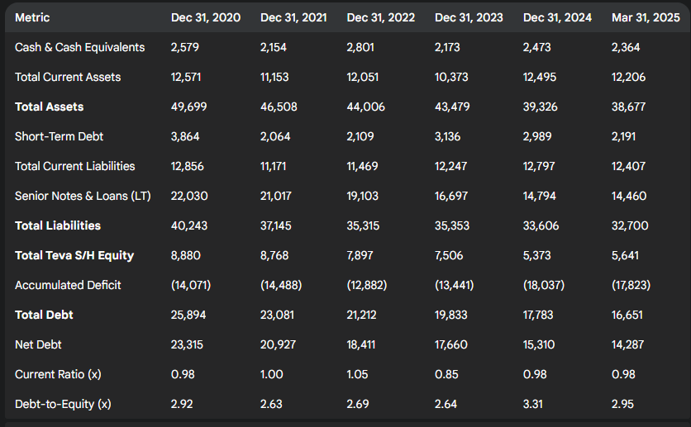
Task: Select debt-to-equity value 2.92
Action: coord(182,404)
